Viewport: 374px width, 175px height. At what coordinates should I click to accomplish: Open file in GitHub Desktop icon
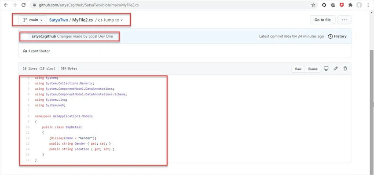[326, 69]
